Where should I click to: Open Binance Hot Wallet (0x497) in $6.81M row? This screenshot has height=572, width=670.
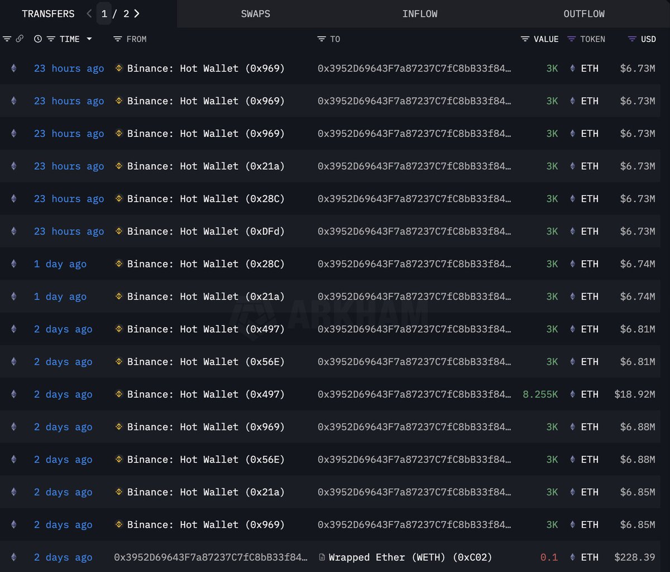point(206,329)
